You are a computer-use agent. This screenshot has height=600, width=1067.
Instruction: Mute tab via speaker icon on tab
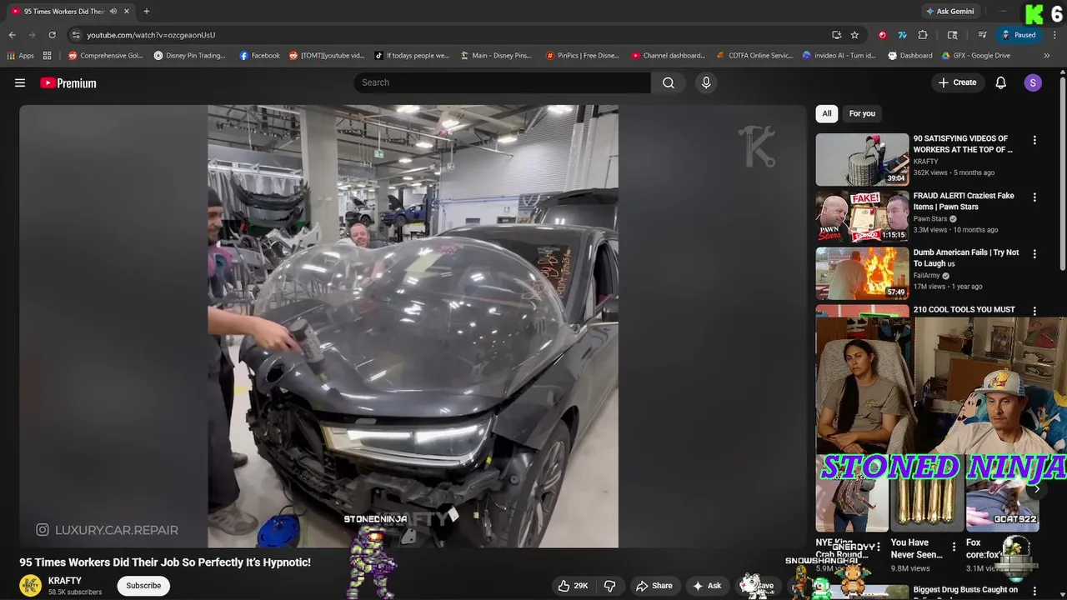[113, 12]
